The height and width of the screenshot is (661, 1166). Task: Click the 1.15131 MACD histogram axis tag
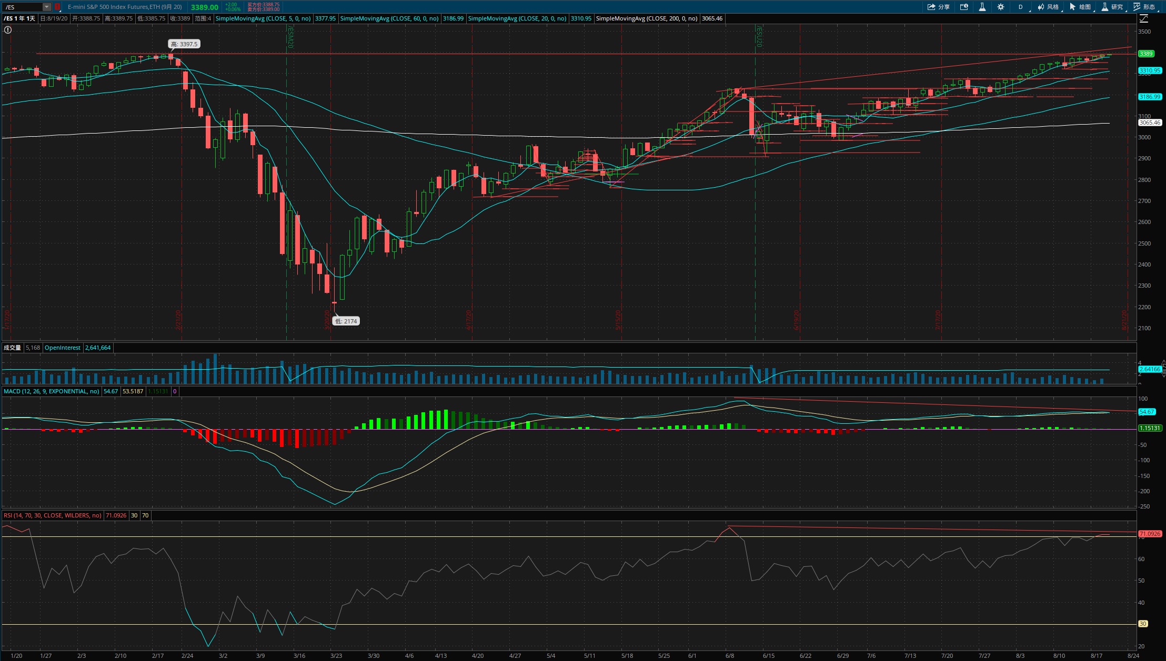[x=1150, y=428]
